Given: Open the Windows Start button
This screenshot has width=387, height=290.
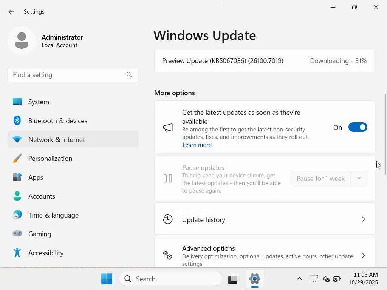Looking at the screenshot, I should 107,279.
